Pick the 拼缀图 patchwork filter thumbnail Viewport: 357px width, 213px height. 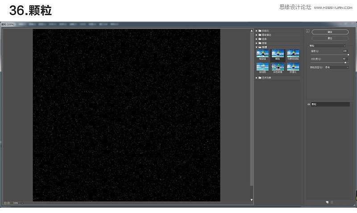[x=262, y=67]
